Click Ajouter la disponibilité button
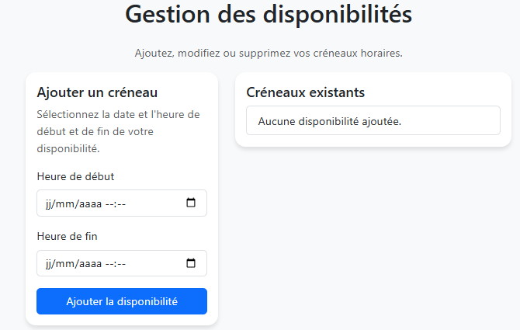The width and height of the screenshot is (520, 330). point(122,301)
